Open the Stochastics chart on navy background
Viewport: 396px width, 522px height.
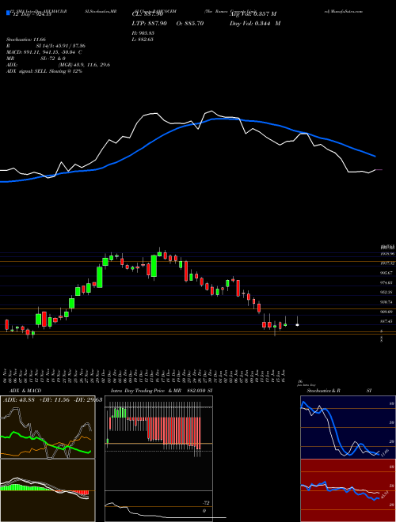point(348,427)
